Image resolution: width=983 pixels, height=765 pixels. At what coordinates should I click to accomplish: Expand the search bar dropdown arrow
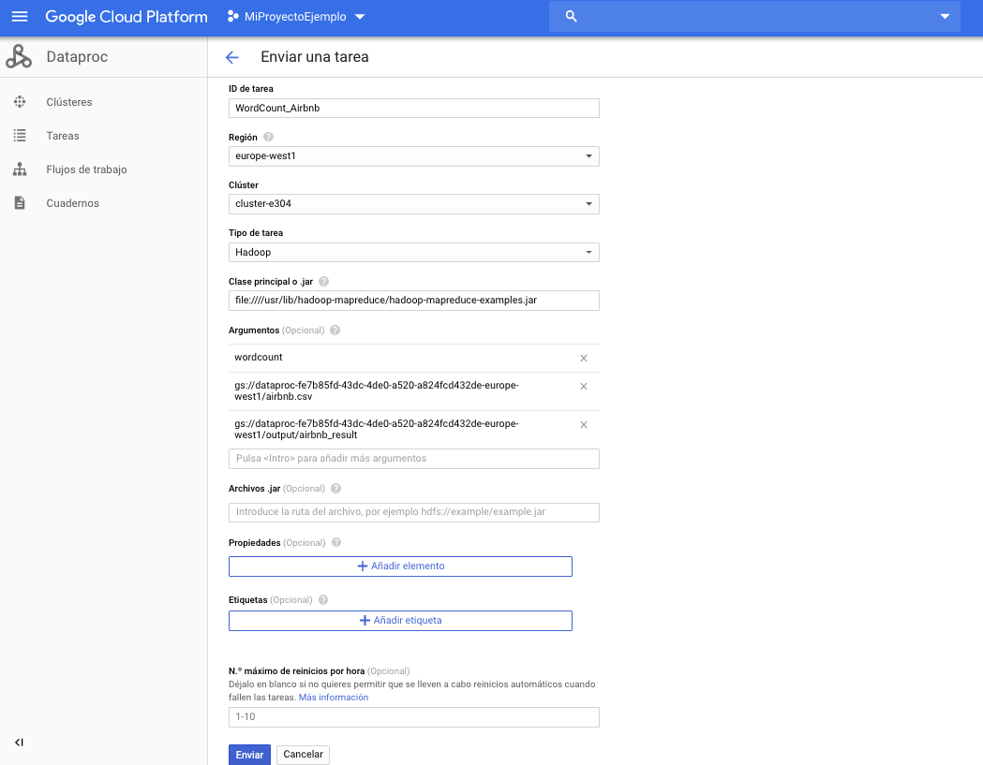(x=945, y=16)
